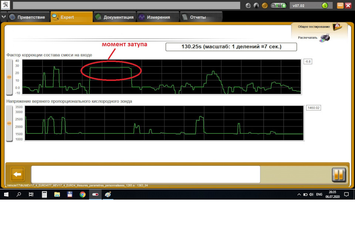Click the white message field at bottom
355x235 pixels.
[146, 174]
